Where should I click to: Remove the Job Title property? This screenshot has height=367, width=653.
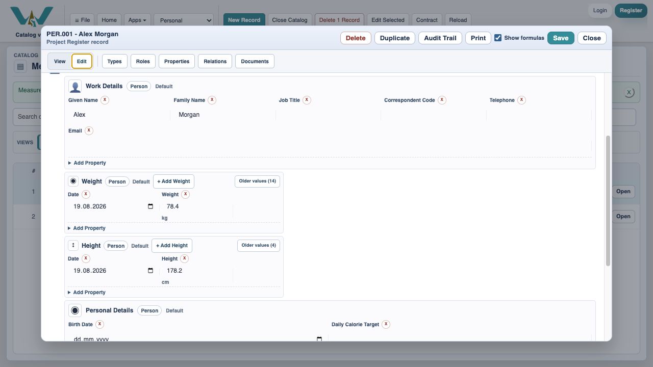(x=307, y=100)
